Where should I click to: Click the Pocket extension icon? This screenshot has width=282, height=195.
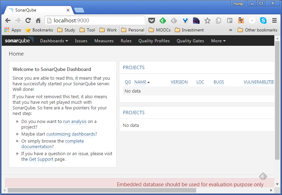(151, 21)
